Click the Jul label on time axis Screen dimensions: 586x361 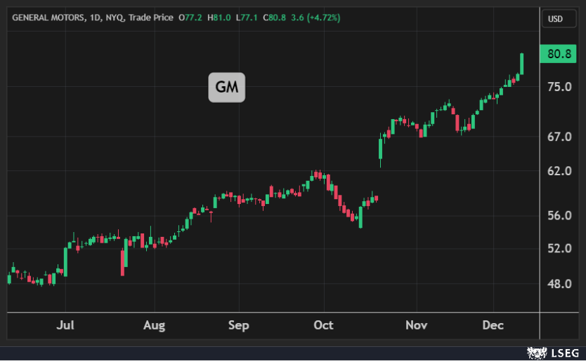[x=65, y=325]
